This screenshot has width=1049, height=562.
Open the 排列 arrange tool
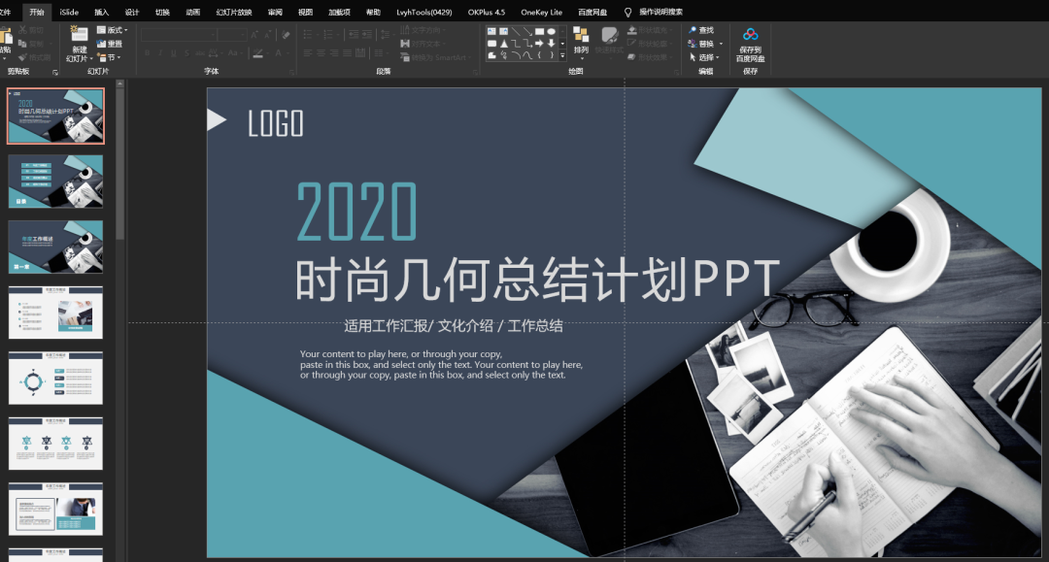coord(581,41)
